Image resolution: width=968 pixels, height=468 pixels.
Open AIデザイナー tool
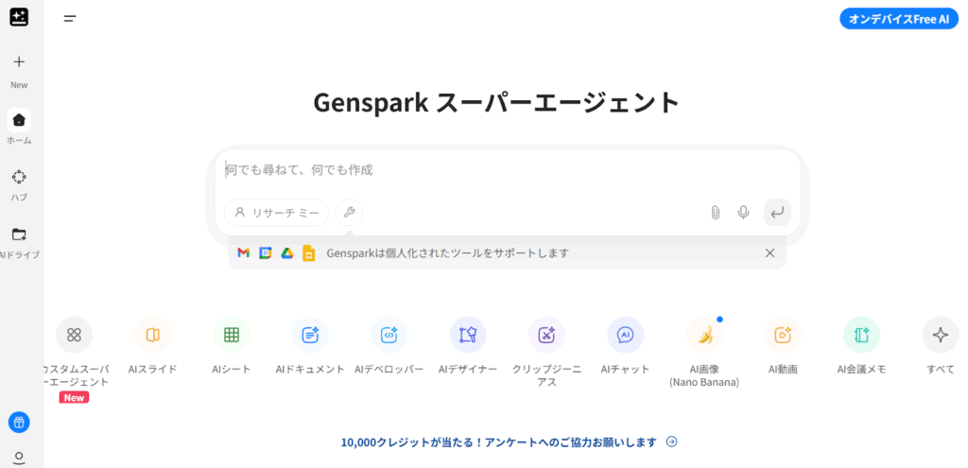[x=468, y=335]
